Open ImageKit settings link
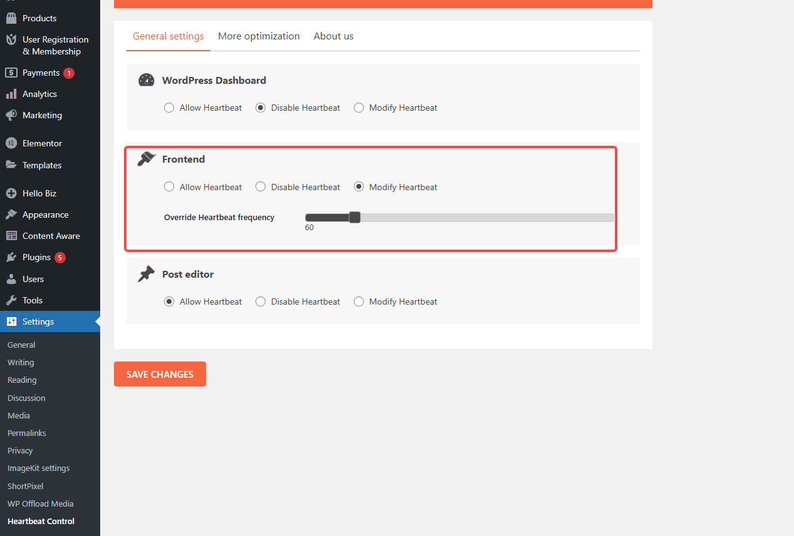Screen dimensions: 794x536 [39, 468]
